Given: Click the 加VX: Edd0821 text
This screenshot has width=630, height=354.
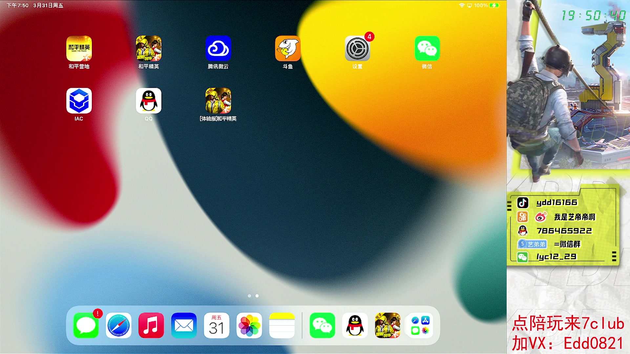Looking at the screenshot, I should [x=568, y=343].
